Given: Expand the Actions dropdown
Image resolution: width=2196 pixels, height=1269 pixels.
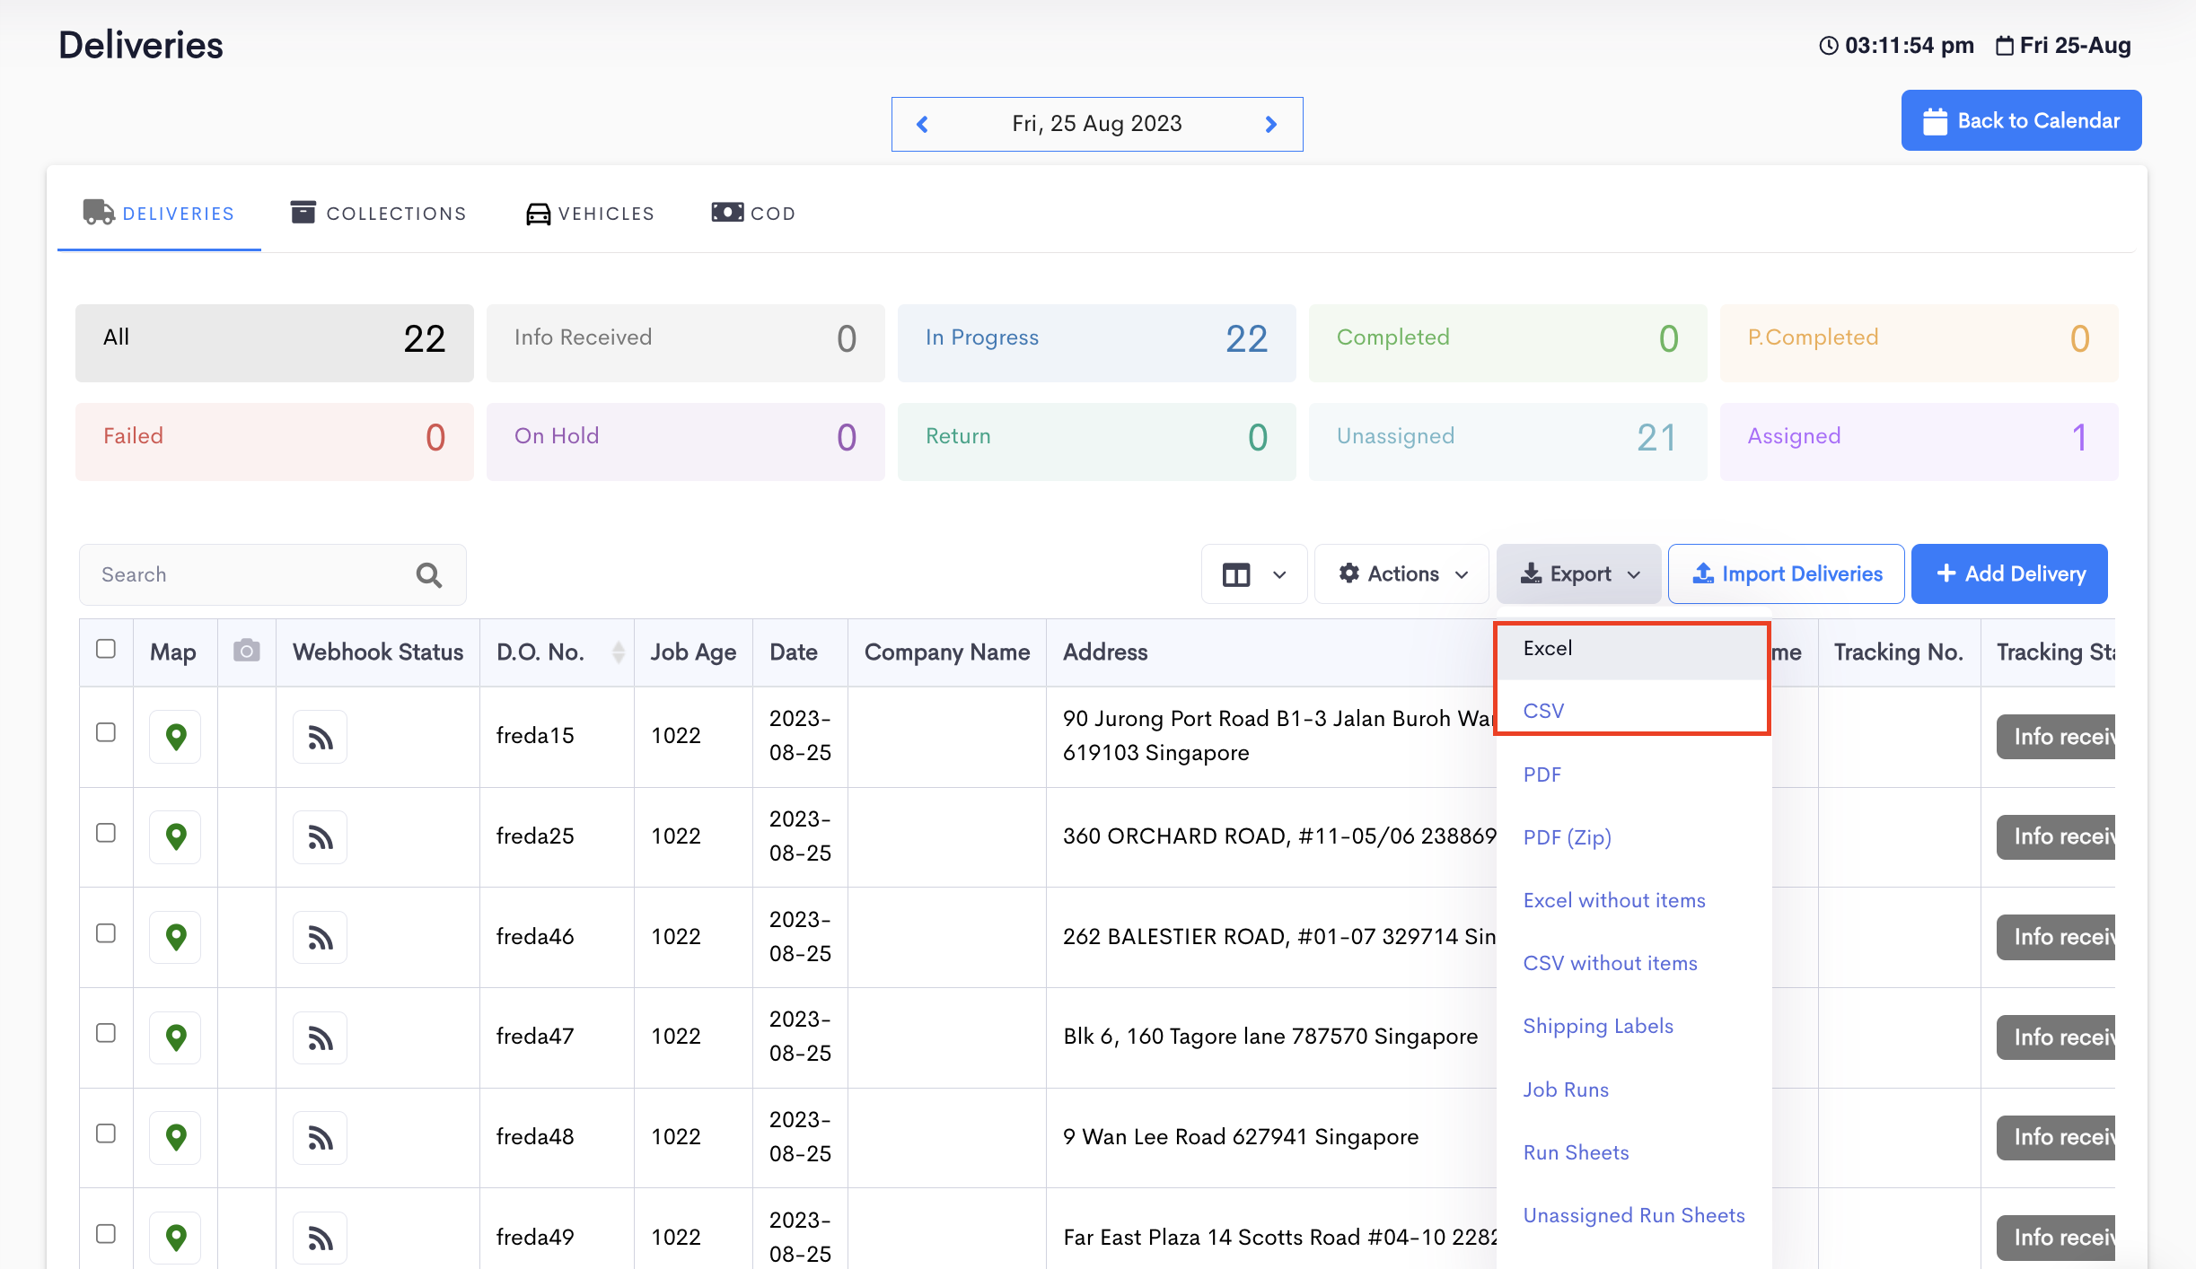Looking at the screenshot, I should click(x=1402, y=574).
